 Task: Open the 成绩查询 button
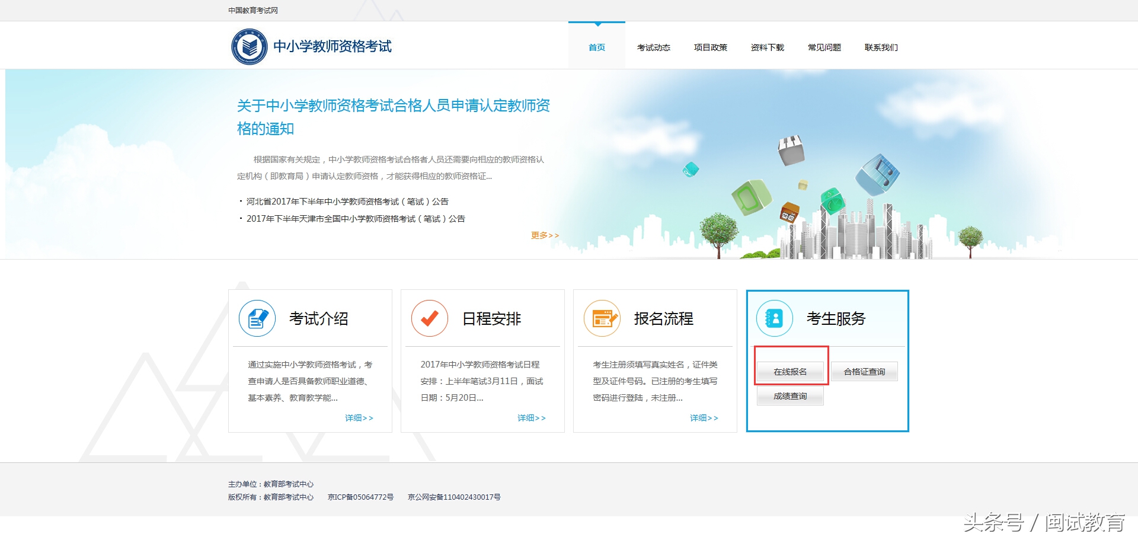(789, 395)
